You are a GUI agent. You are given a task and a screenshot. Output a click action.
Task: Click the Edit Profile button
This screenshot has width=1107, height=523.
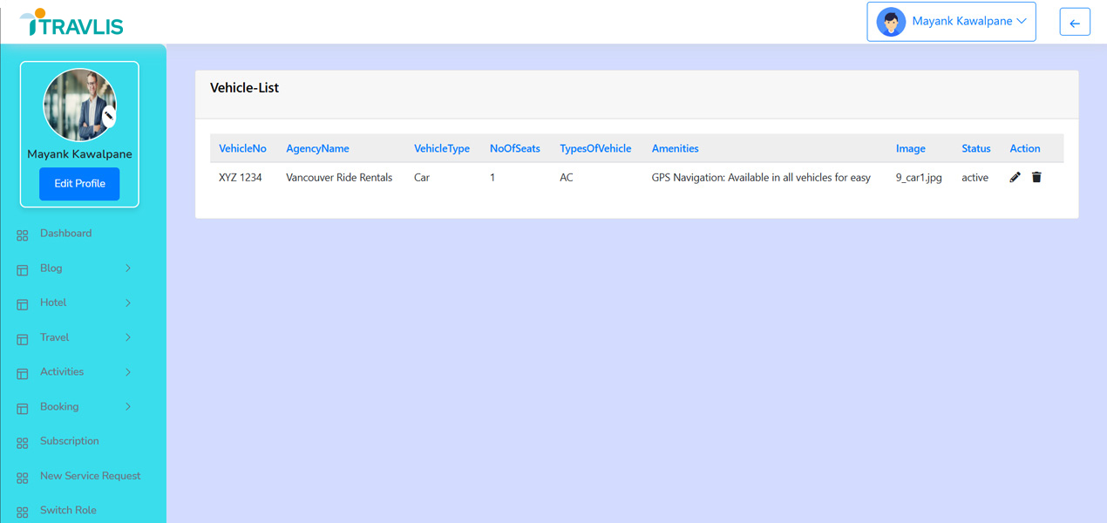(x=78, y=184)
